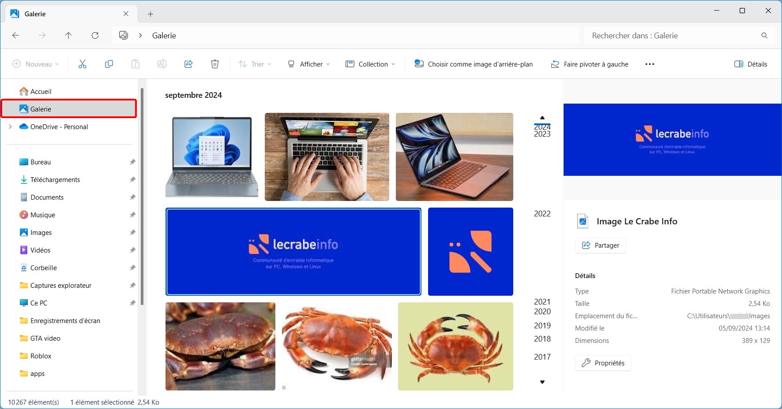The image size is (782, 409).
Task: Click the Partager button in details pane
Action: pyautogui.click(x=601, y=245)
